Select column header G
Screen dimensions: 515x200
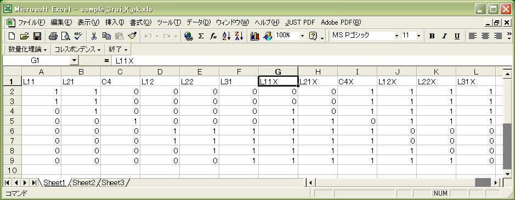pyautogui.click(x=278, y=72)
